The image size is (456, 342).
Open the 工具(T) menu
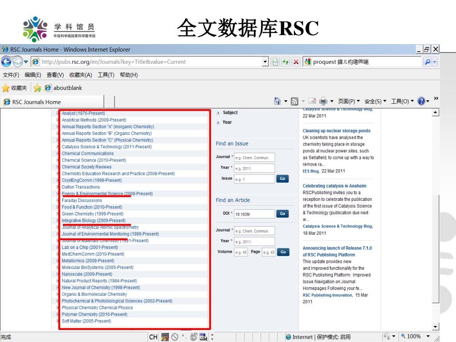pyautogui.click(x=106, y=75)
